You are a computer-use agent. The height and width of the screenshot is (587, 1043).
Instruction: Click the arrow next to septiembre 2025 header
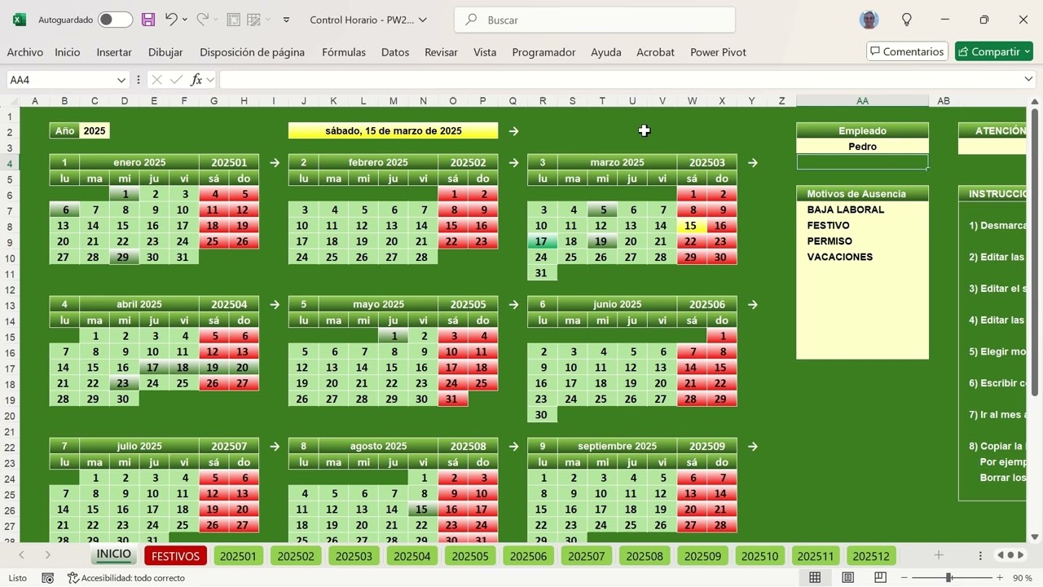point(752,446)
